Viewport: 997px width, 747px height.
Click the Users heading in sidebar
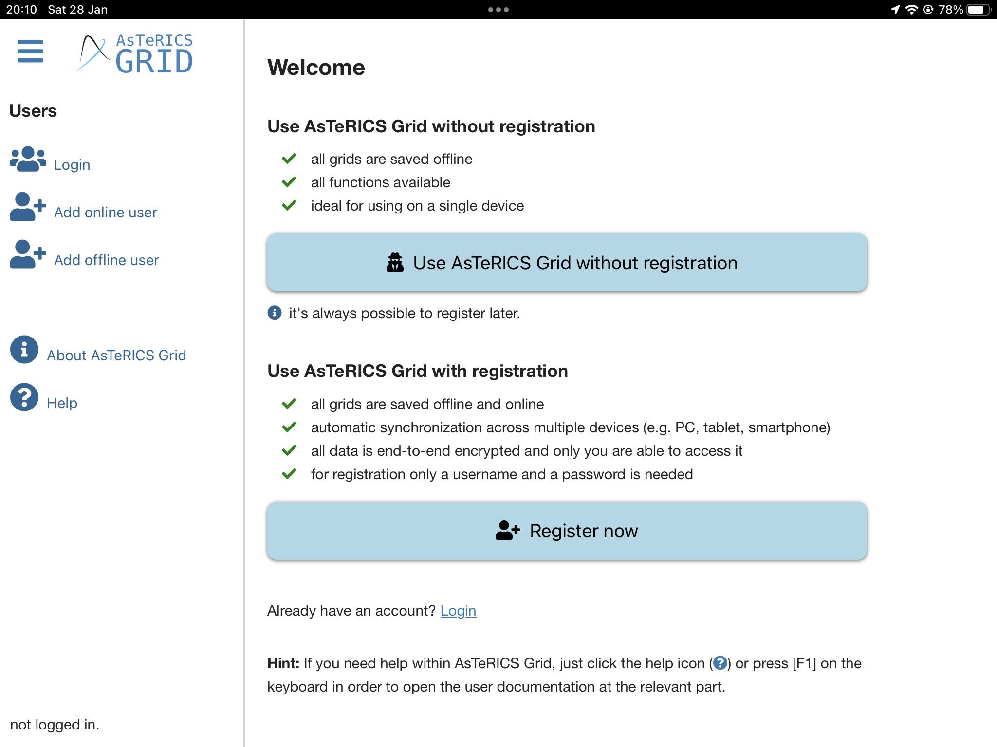tap(33, 111)
